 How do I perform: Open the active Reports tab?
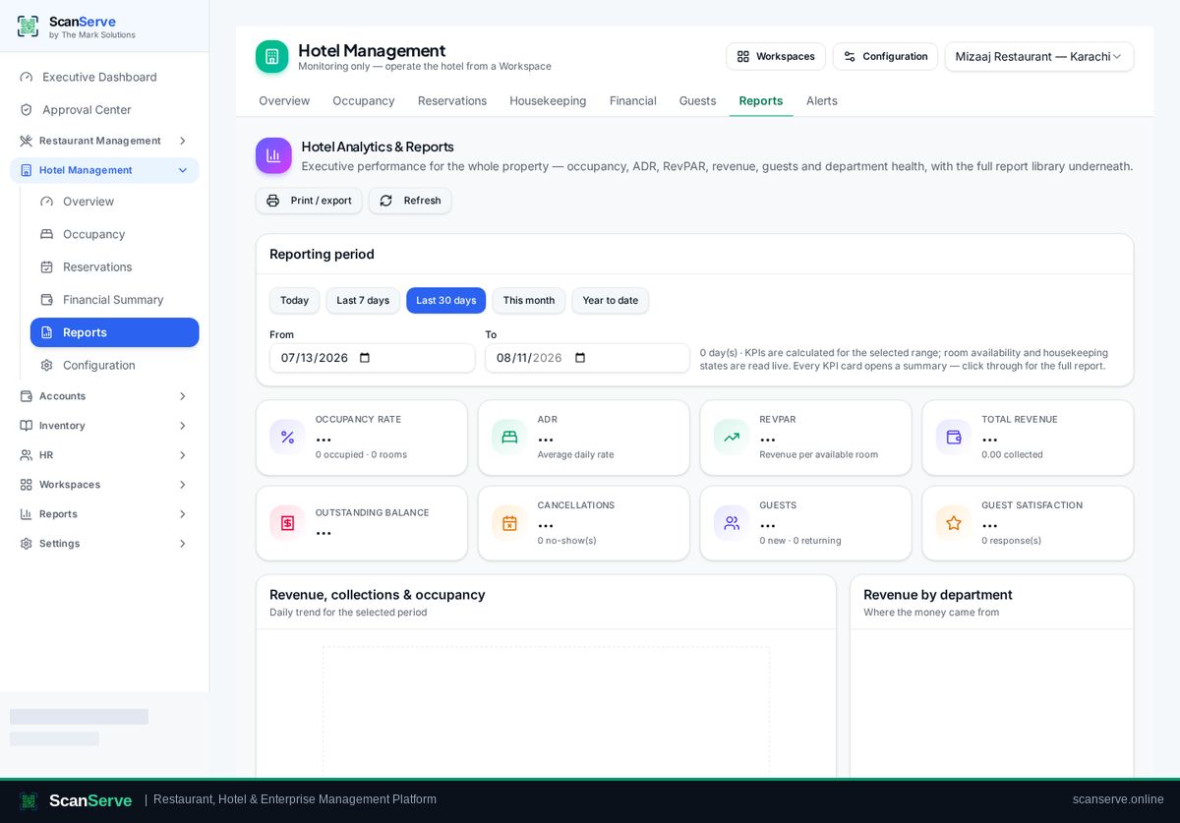(761, 101)
